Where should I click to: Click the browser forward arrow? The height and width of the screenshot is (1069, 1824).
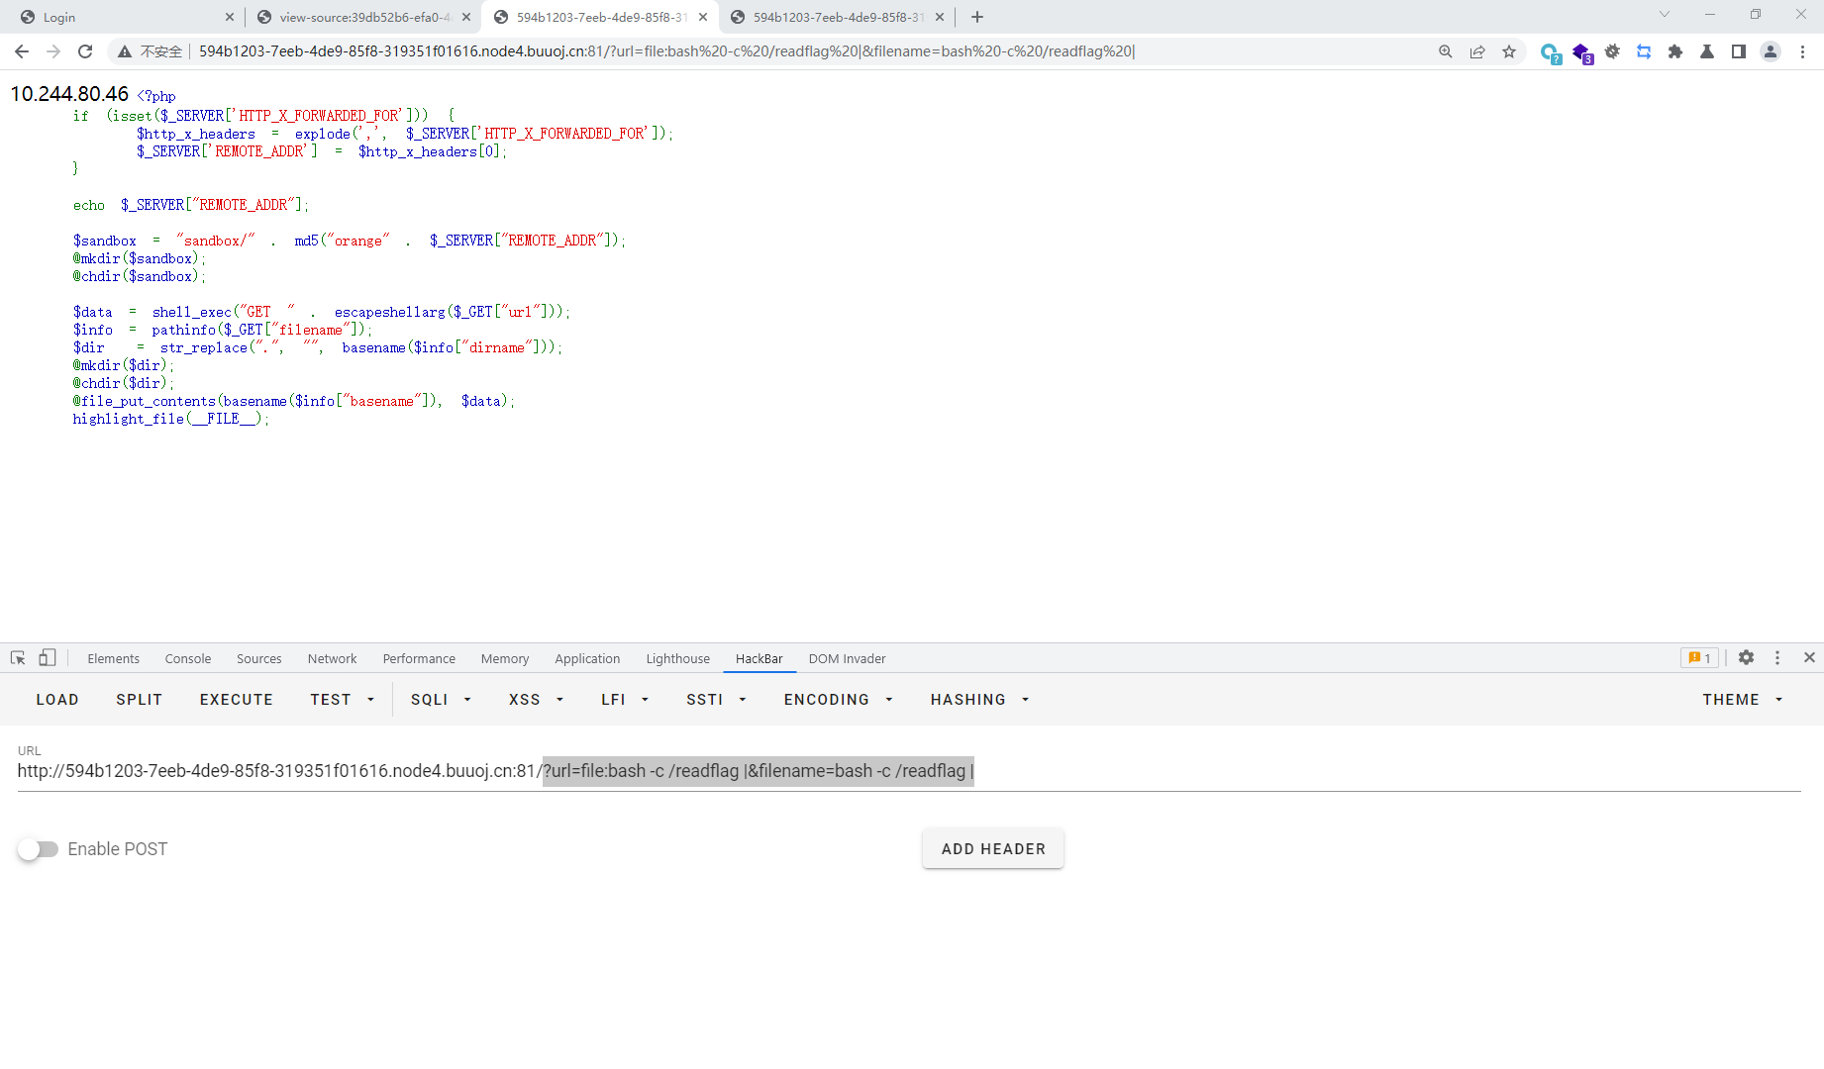click(x=53, y=51)
